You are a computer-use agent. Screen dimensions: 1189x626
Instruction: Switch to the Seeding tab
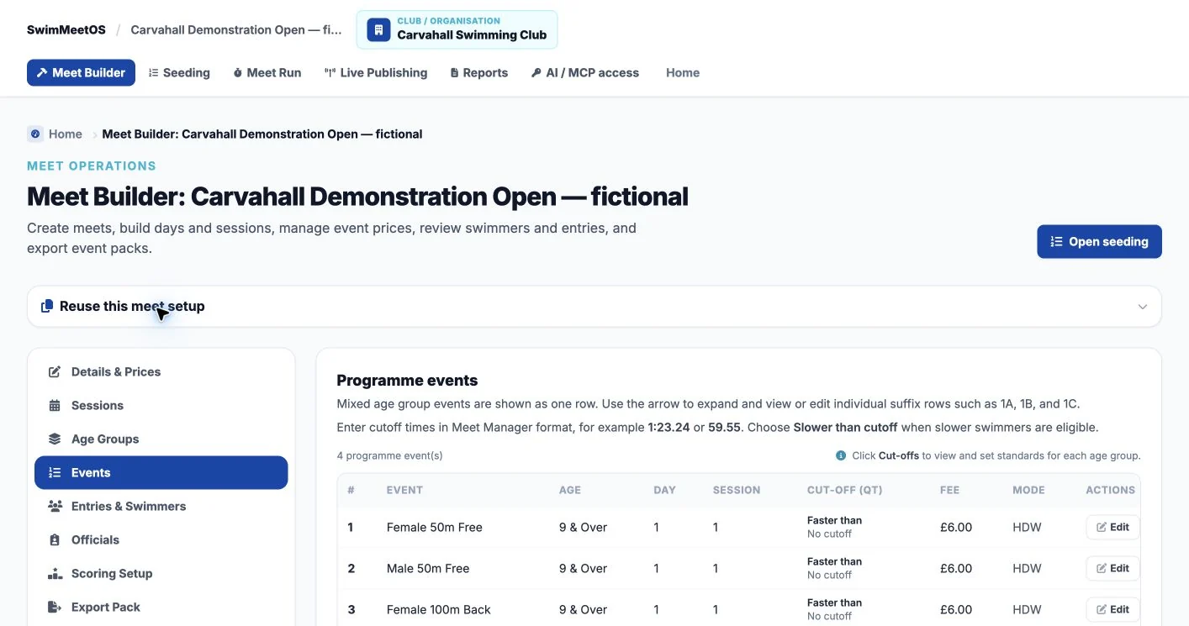pos(179,72)
